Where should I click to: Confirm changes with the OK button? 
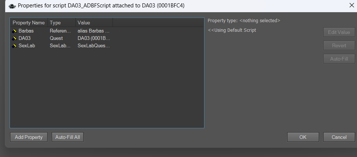[303, 137]
